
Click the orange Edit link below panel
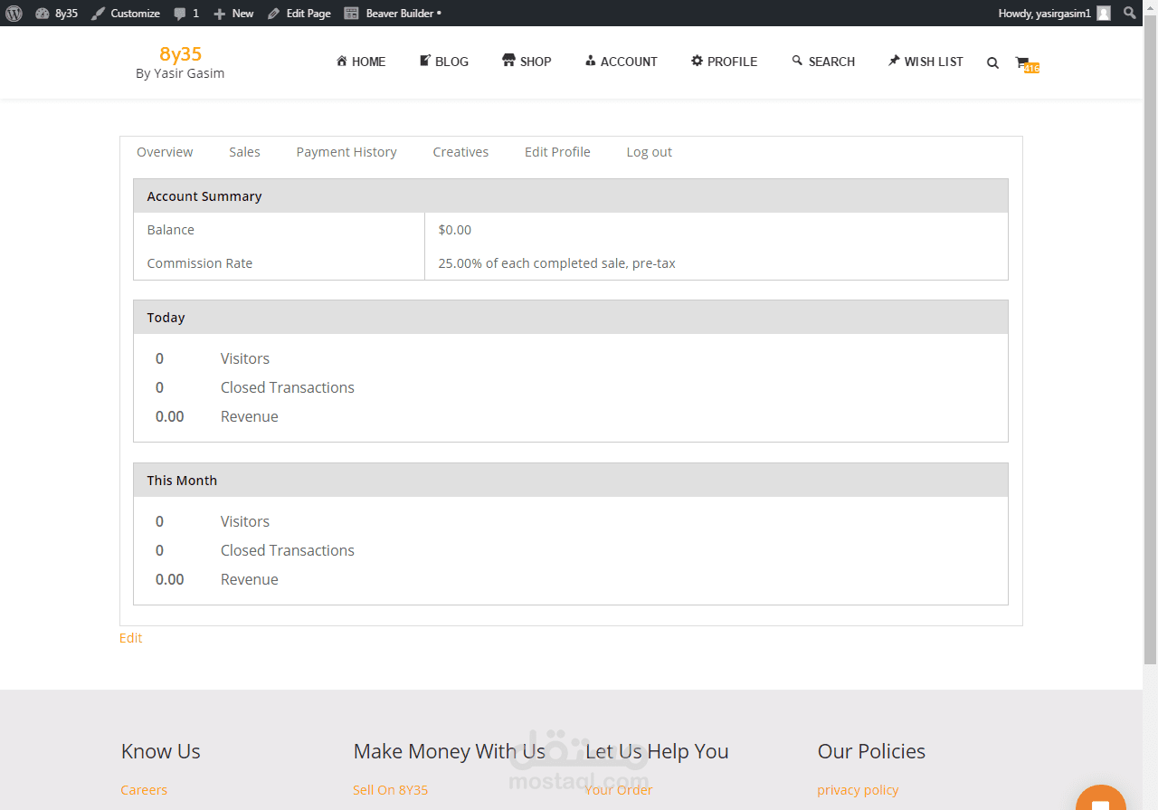(130, 638)
